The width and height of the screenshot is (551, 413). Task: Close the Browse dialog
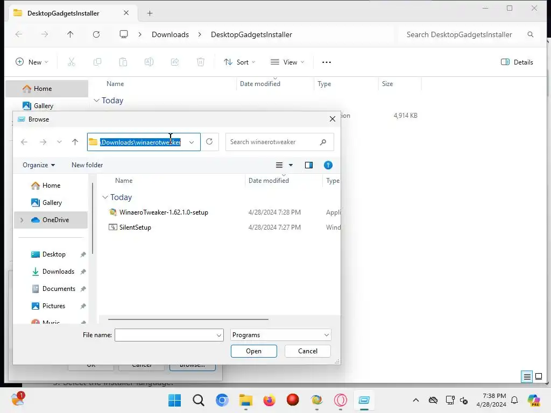[x=333, y=119]
